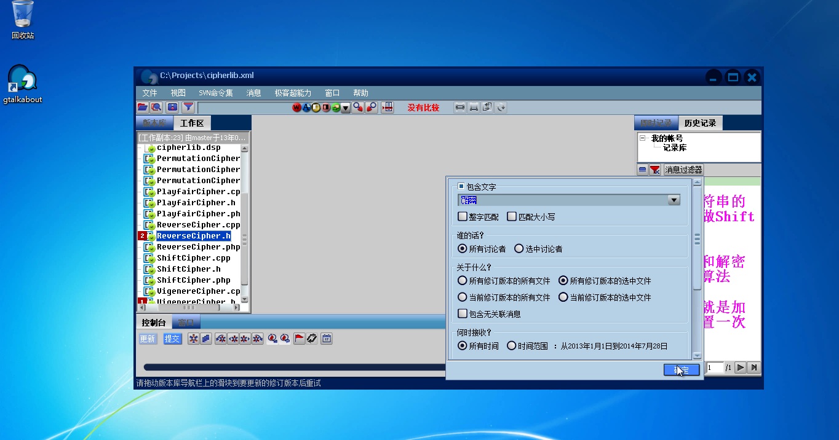Click the calendar icon in console toolbar

[x=327, y=339]
